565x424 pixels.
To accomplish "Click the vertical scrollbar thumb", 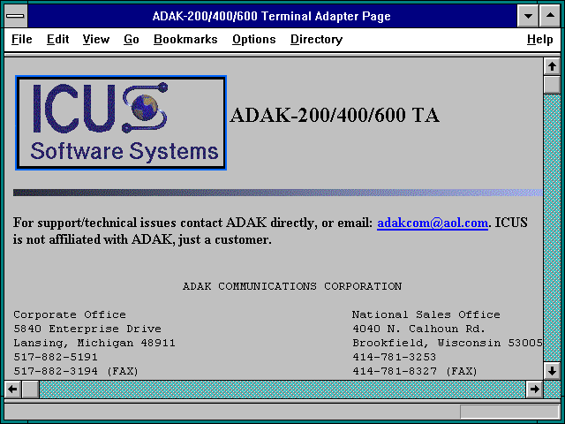I will coord(552,85).
